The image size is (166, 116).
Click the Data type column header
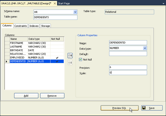click(39, 39)
